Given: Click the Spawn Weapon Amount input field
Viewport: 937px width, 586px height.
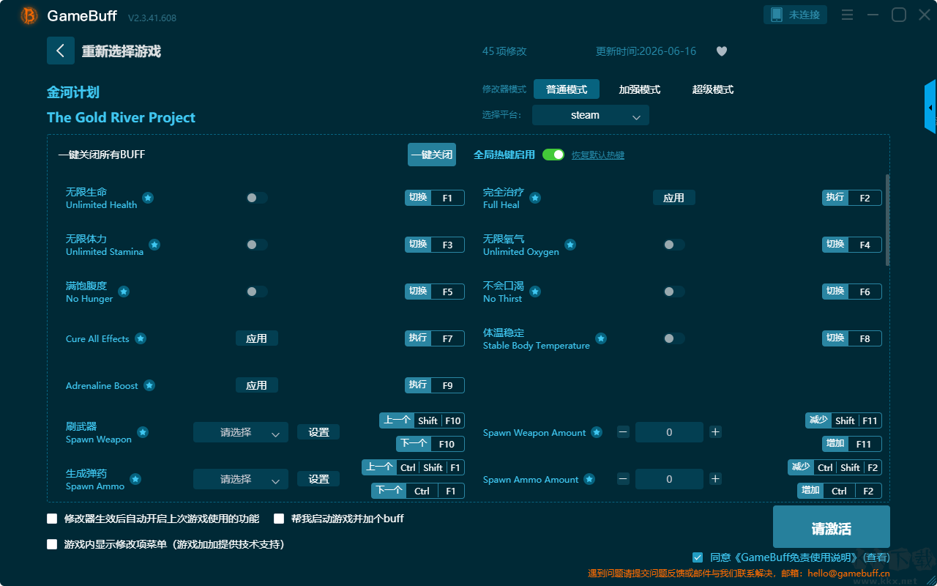Looking at the screenshot, I should pos(669,432).
